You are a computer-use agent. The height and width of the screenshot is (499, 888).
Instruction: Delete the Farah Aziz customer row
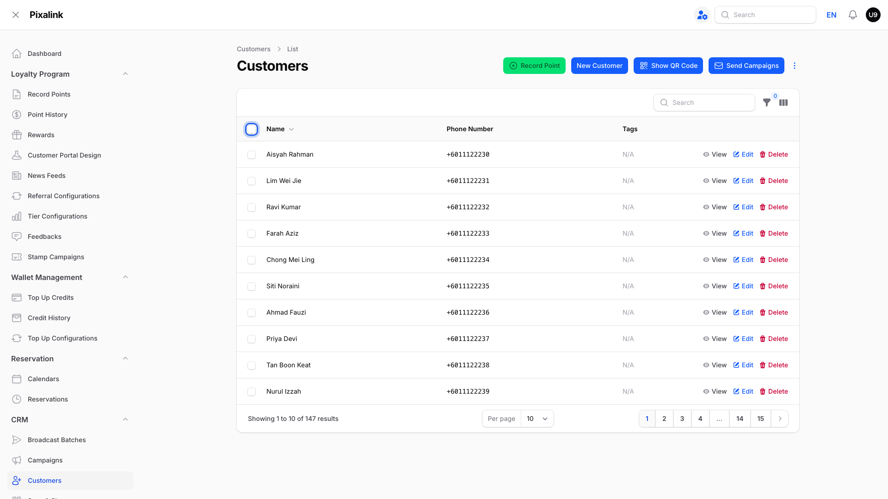tap(774, 233)
